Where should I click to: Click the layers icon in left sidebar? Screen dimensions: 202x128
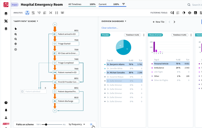point(6,14)
